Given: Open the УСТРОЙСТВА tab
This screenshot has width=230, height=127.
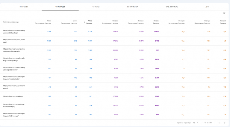Looking at the screenshot, I should (x=132, y=7).
